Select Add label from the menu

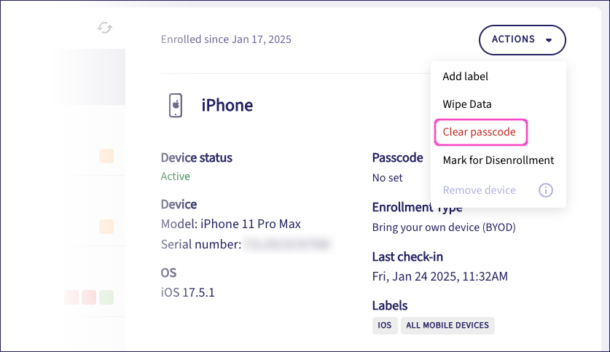(466, 77)
